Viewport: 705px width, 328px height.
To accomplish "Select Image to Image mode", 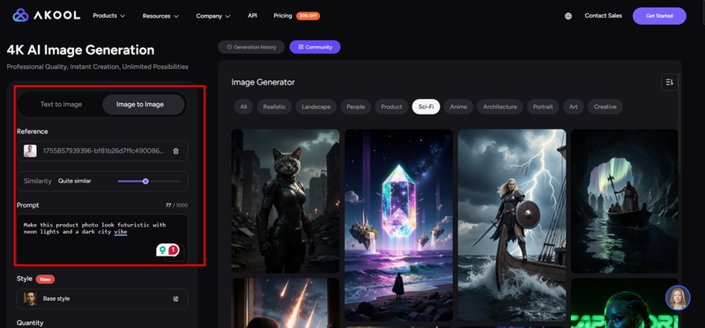I will (144, 104).
